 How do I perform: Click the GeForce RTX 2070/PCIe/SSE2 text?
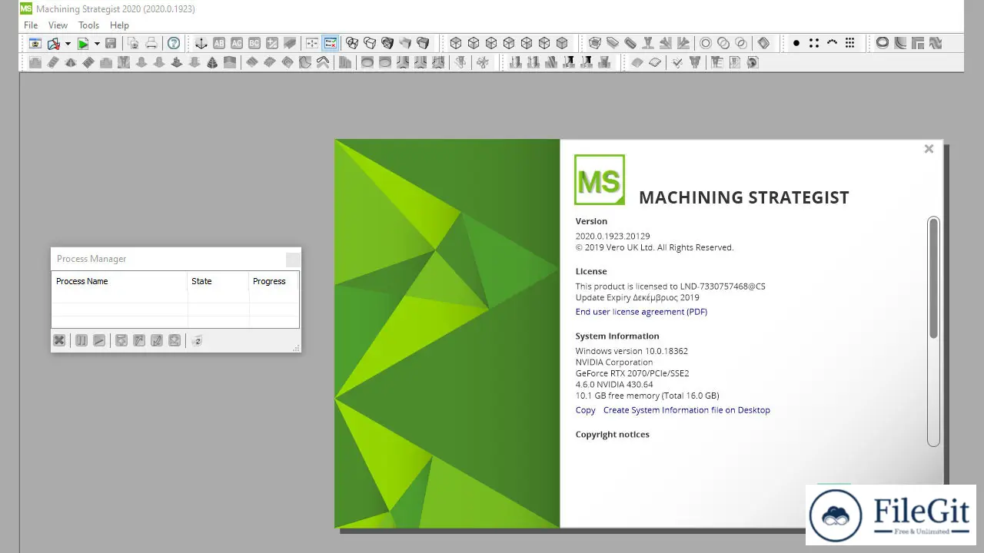[x=632, y=373]
